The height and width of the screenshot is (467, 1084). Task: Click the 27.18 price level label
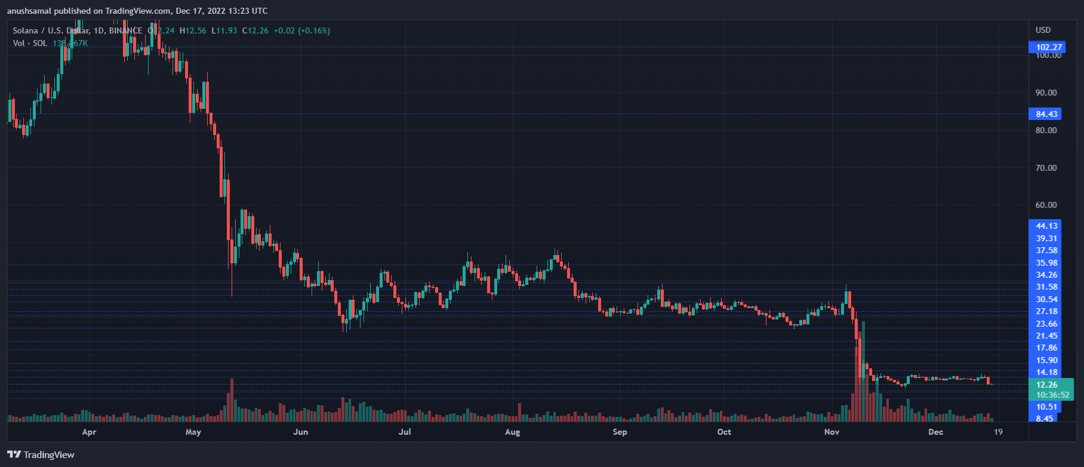[x=1046, y=311]
